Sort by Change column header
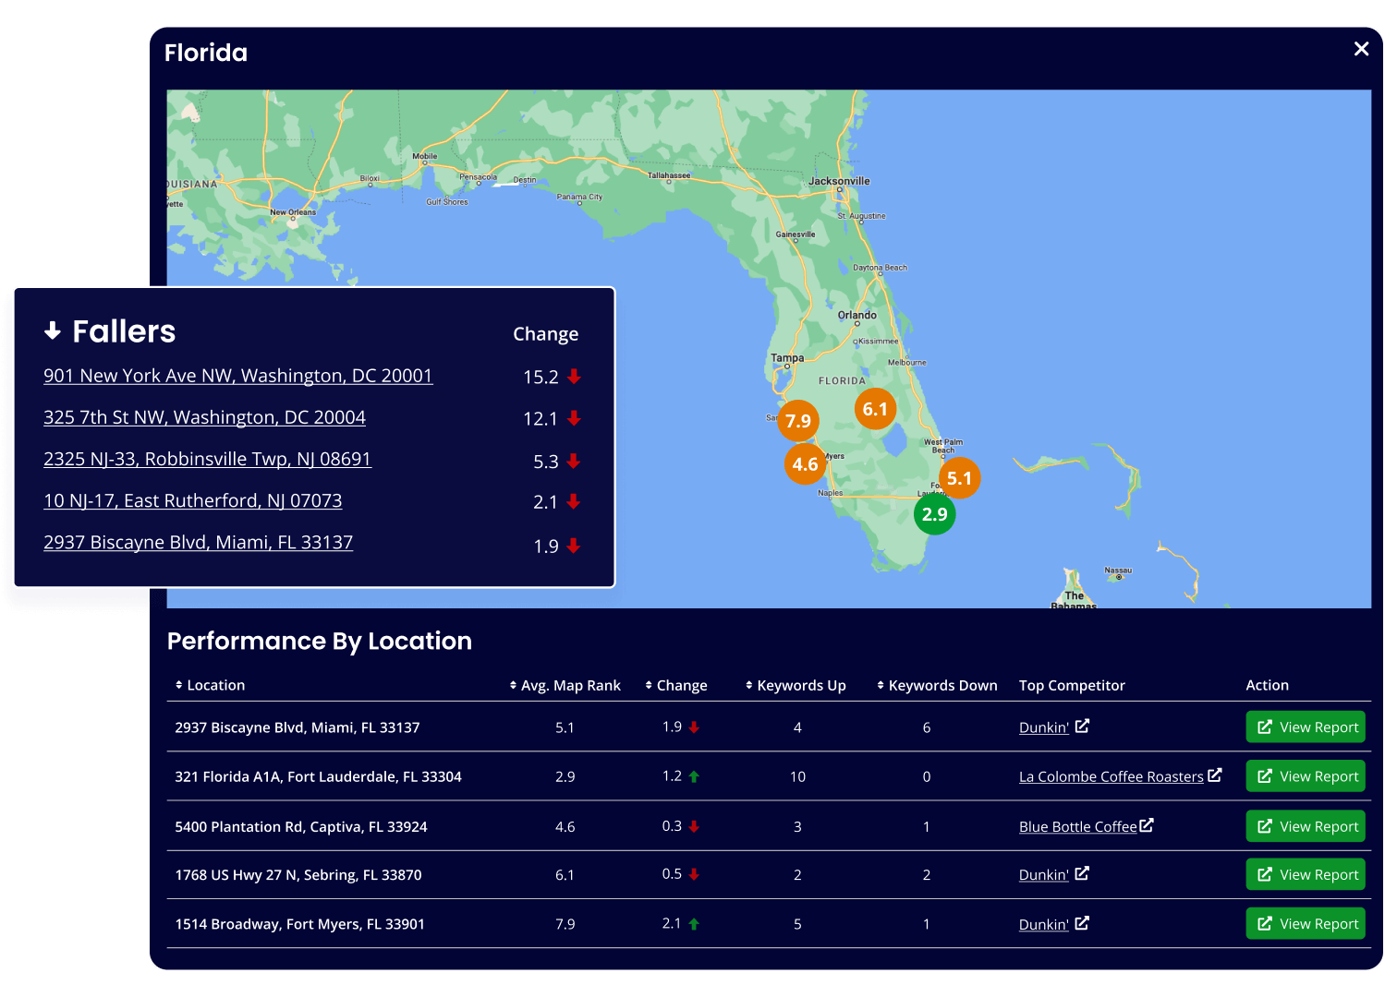 (x=676, y=685)
